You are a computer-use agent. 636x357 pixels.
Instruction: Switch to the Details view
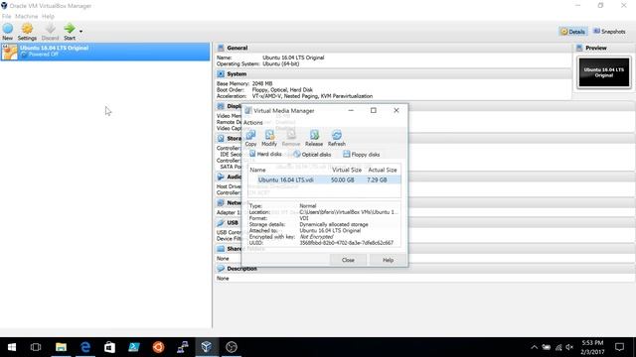click(x=572, y=32)
